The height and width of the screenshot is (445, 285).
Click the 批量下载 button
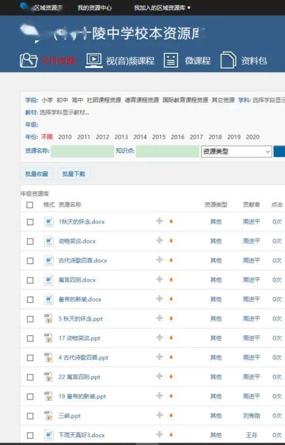[x=74, y=174]
